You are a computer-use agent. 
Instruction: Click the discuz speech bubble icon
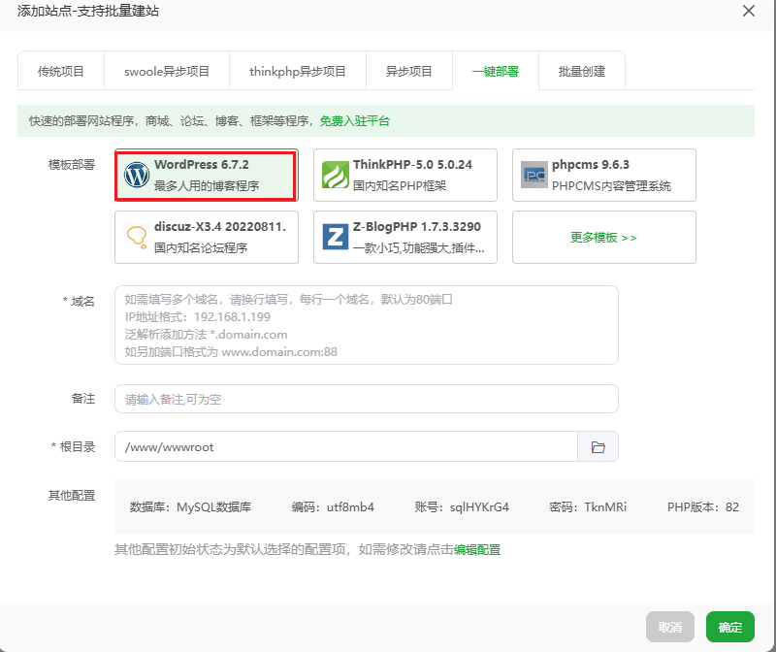coord(137,237)
